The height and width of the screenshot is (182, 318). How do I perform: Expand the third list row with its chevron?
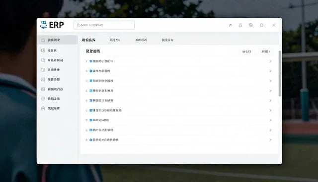click(270, 81)
